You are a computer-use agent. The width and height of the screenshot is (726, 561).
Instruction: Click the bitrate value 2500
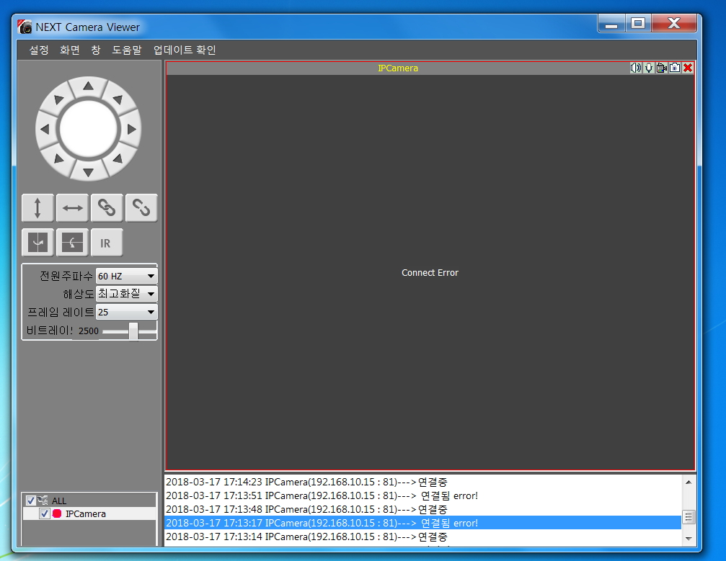coord(89,331)
